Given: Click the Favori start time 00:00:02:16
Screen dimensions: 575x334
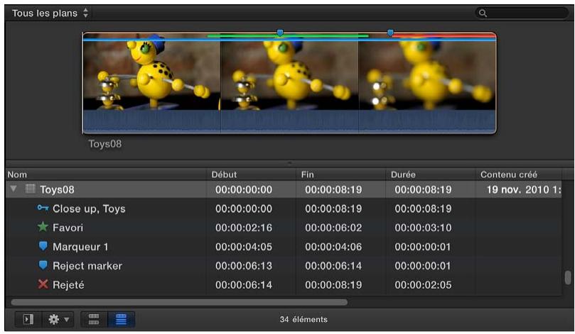Looking at the screenshot, I should click(x=244, y=228).
